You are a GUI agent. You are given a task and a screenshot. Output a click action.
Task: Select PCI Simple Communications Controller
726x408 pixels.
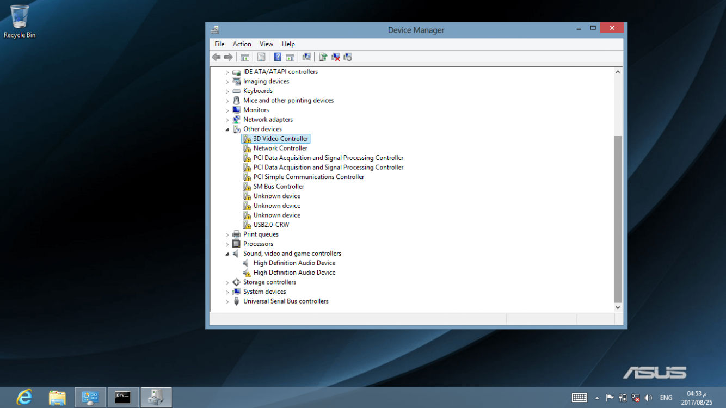pyautogui.click(x=309, y=177)
